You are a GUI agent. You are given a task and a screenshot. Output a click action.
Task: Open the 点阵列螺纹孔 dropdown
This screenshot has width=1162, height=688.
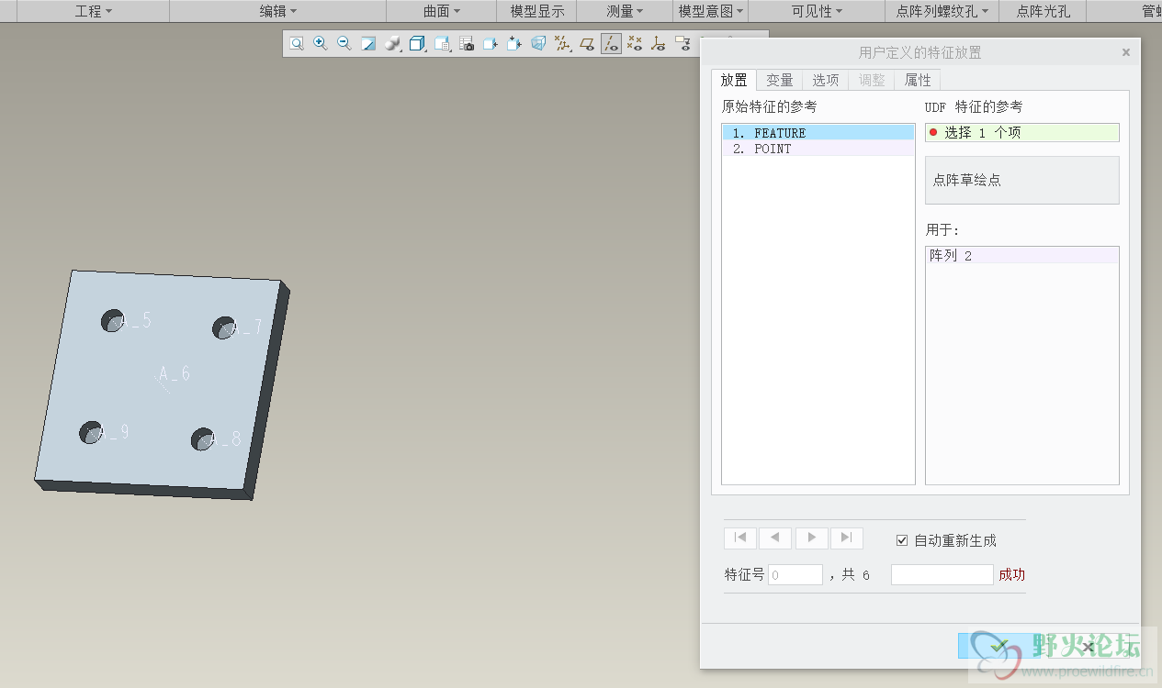point(942,11)
